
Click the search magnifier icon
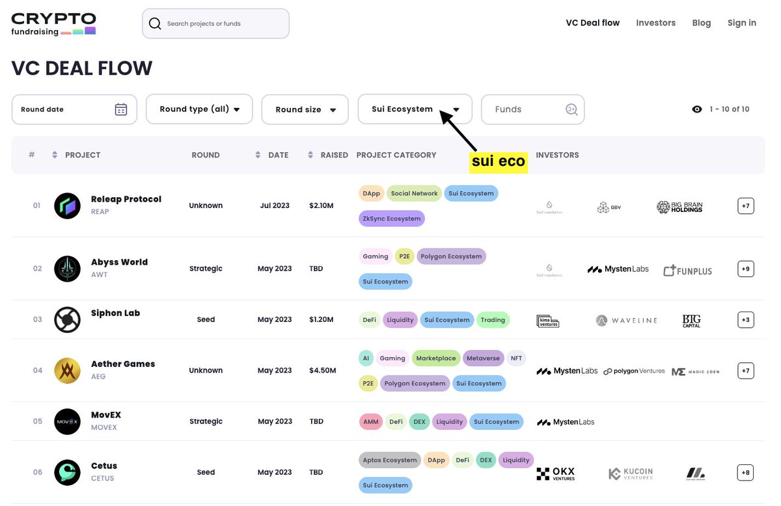point(155,23)
